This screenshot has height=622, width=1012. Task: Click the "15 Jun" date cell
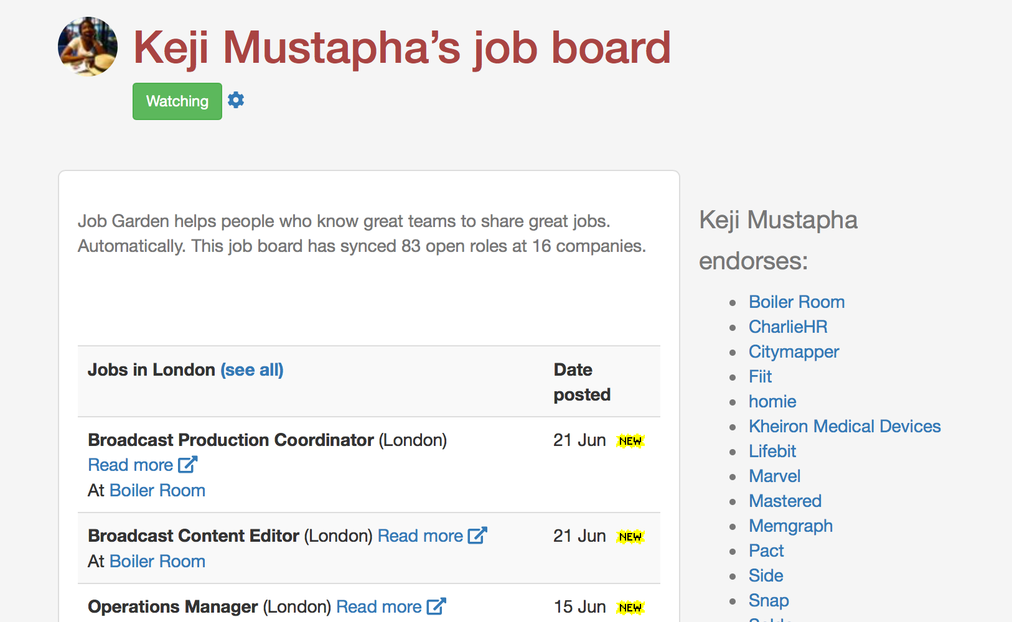(579, 607)
